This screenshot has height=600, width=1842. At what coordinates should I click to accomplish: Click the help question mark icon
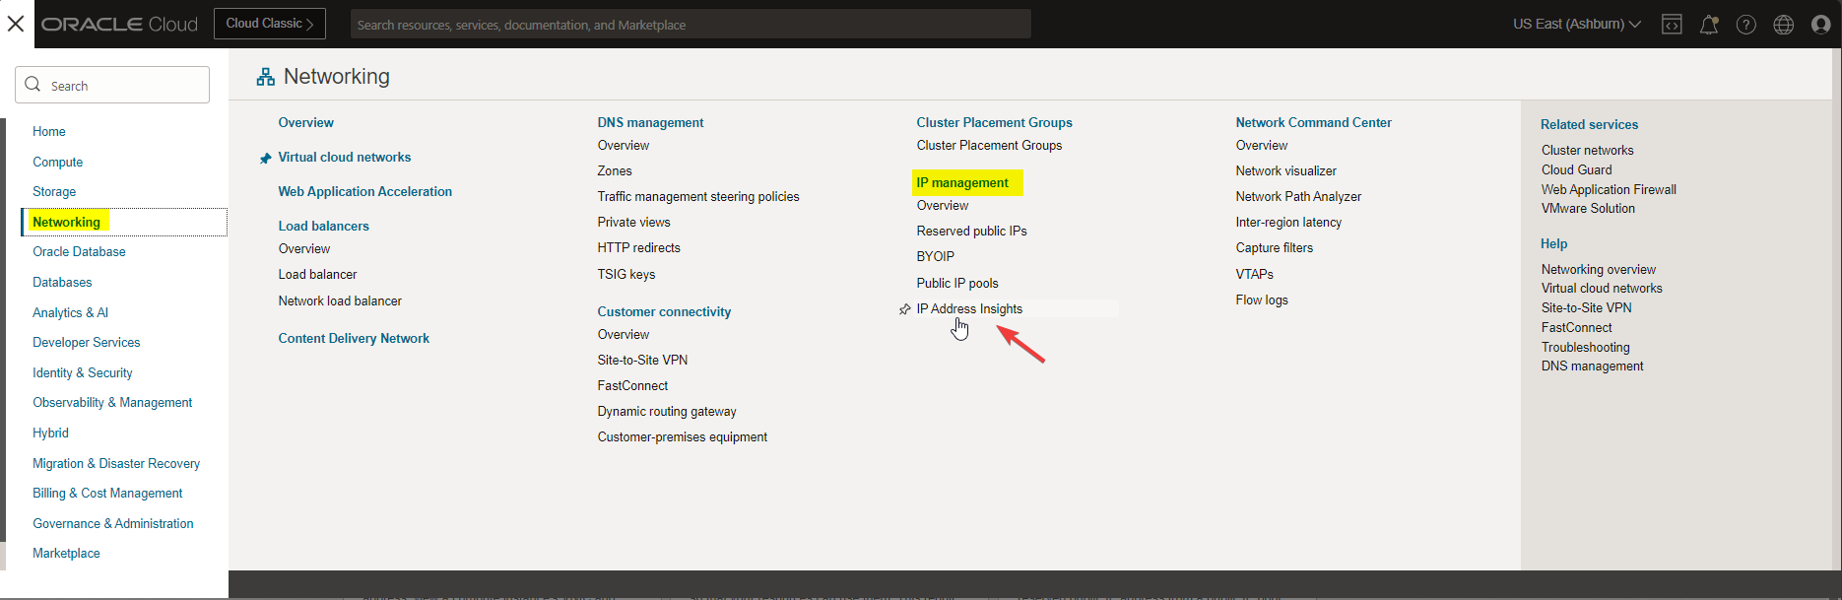coord(1746,25)
